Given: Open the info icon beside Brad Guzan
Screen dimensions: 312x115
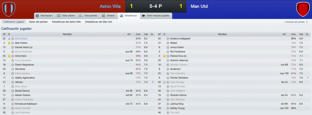Looking at the screenshot, I should pos(12,39).
